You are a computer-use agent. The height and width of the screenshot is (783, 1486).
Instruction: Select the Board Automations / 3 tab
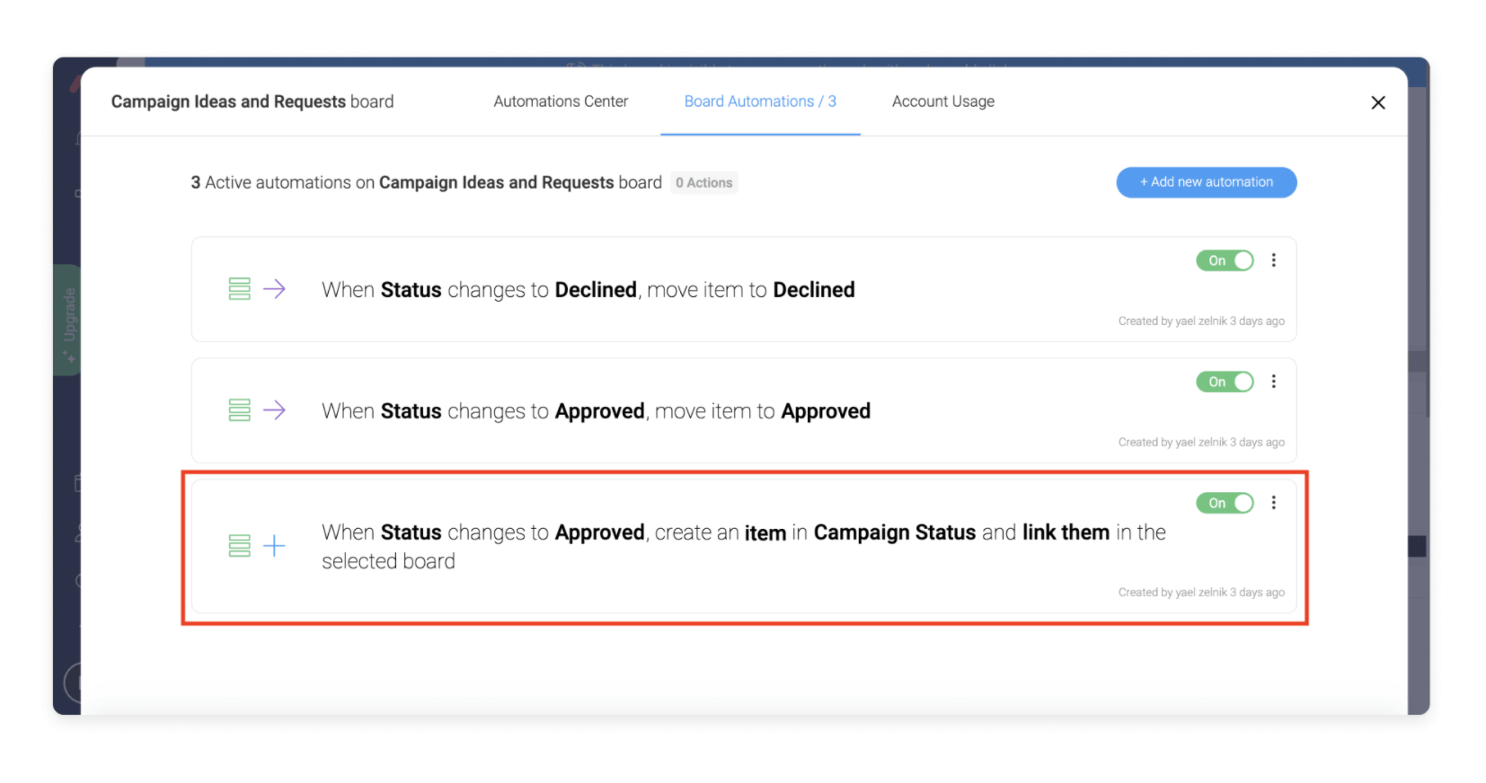click(x=760, y=101)
